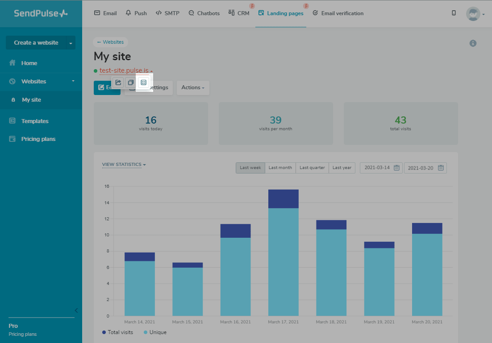Open the info icon at top right

[x=473, y=43]
